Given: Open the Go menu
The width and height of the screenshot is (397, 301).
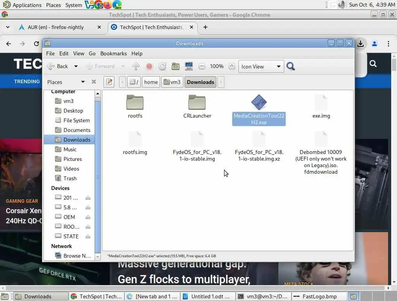Looking at the screenshot, I should [92, 53].
